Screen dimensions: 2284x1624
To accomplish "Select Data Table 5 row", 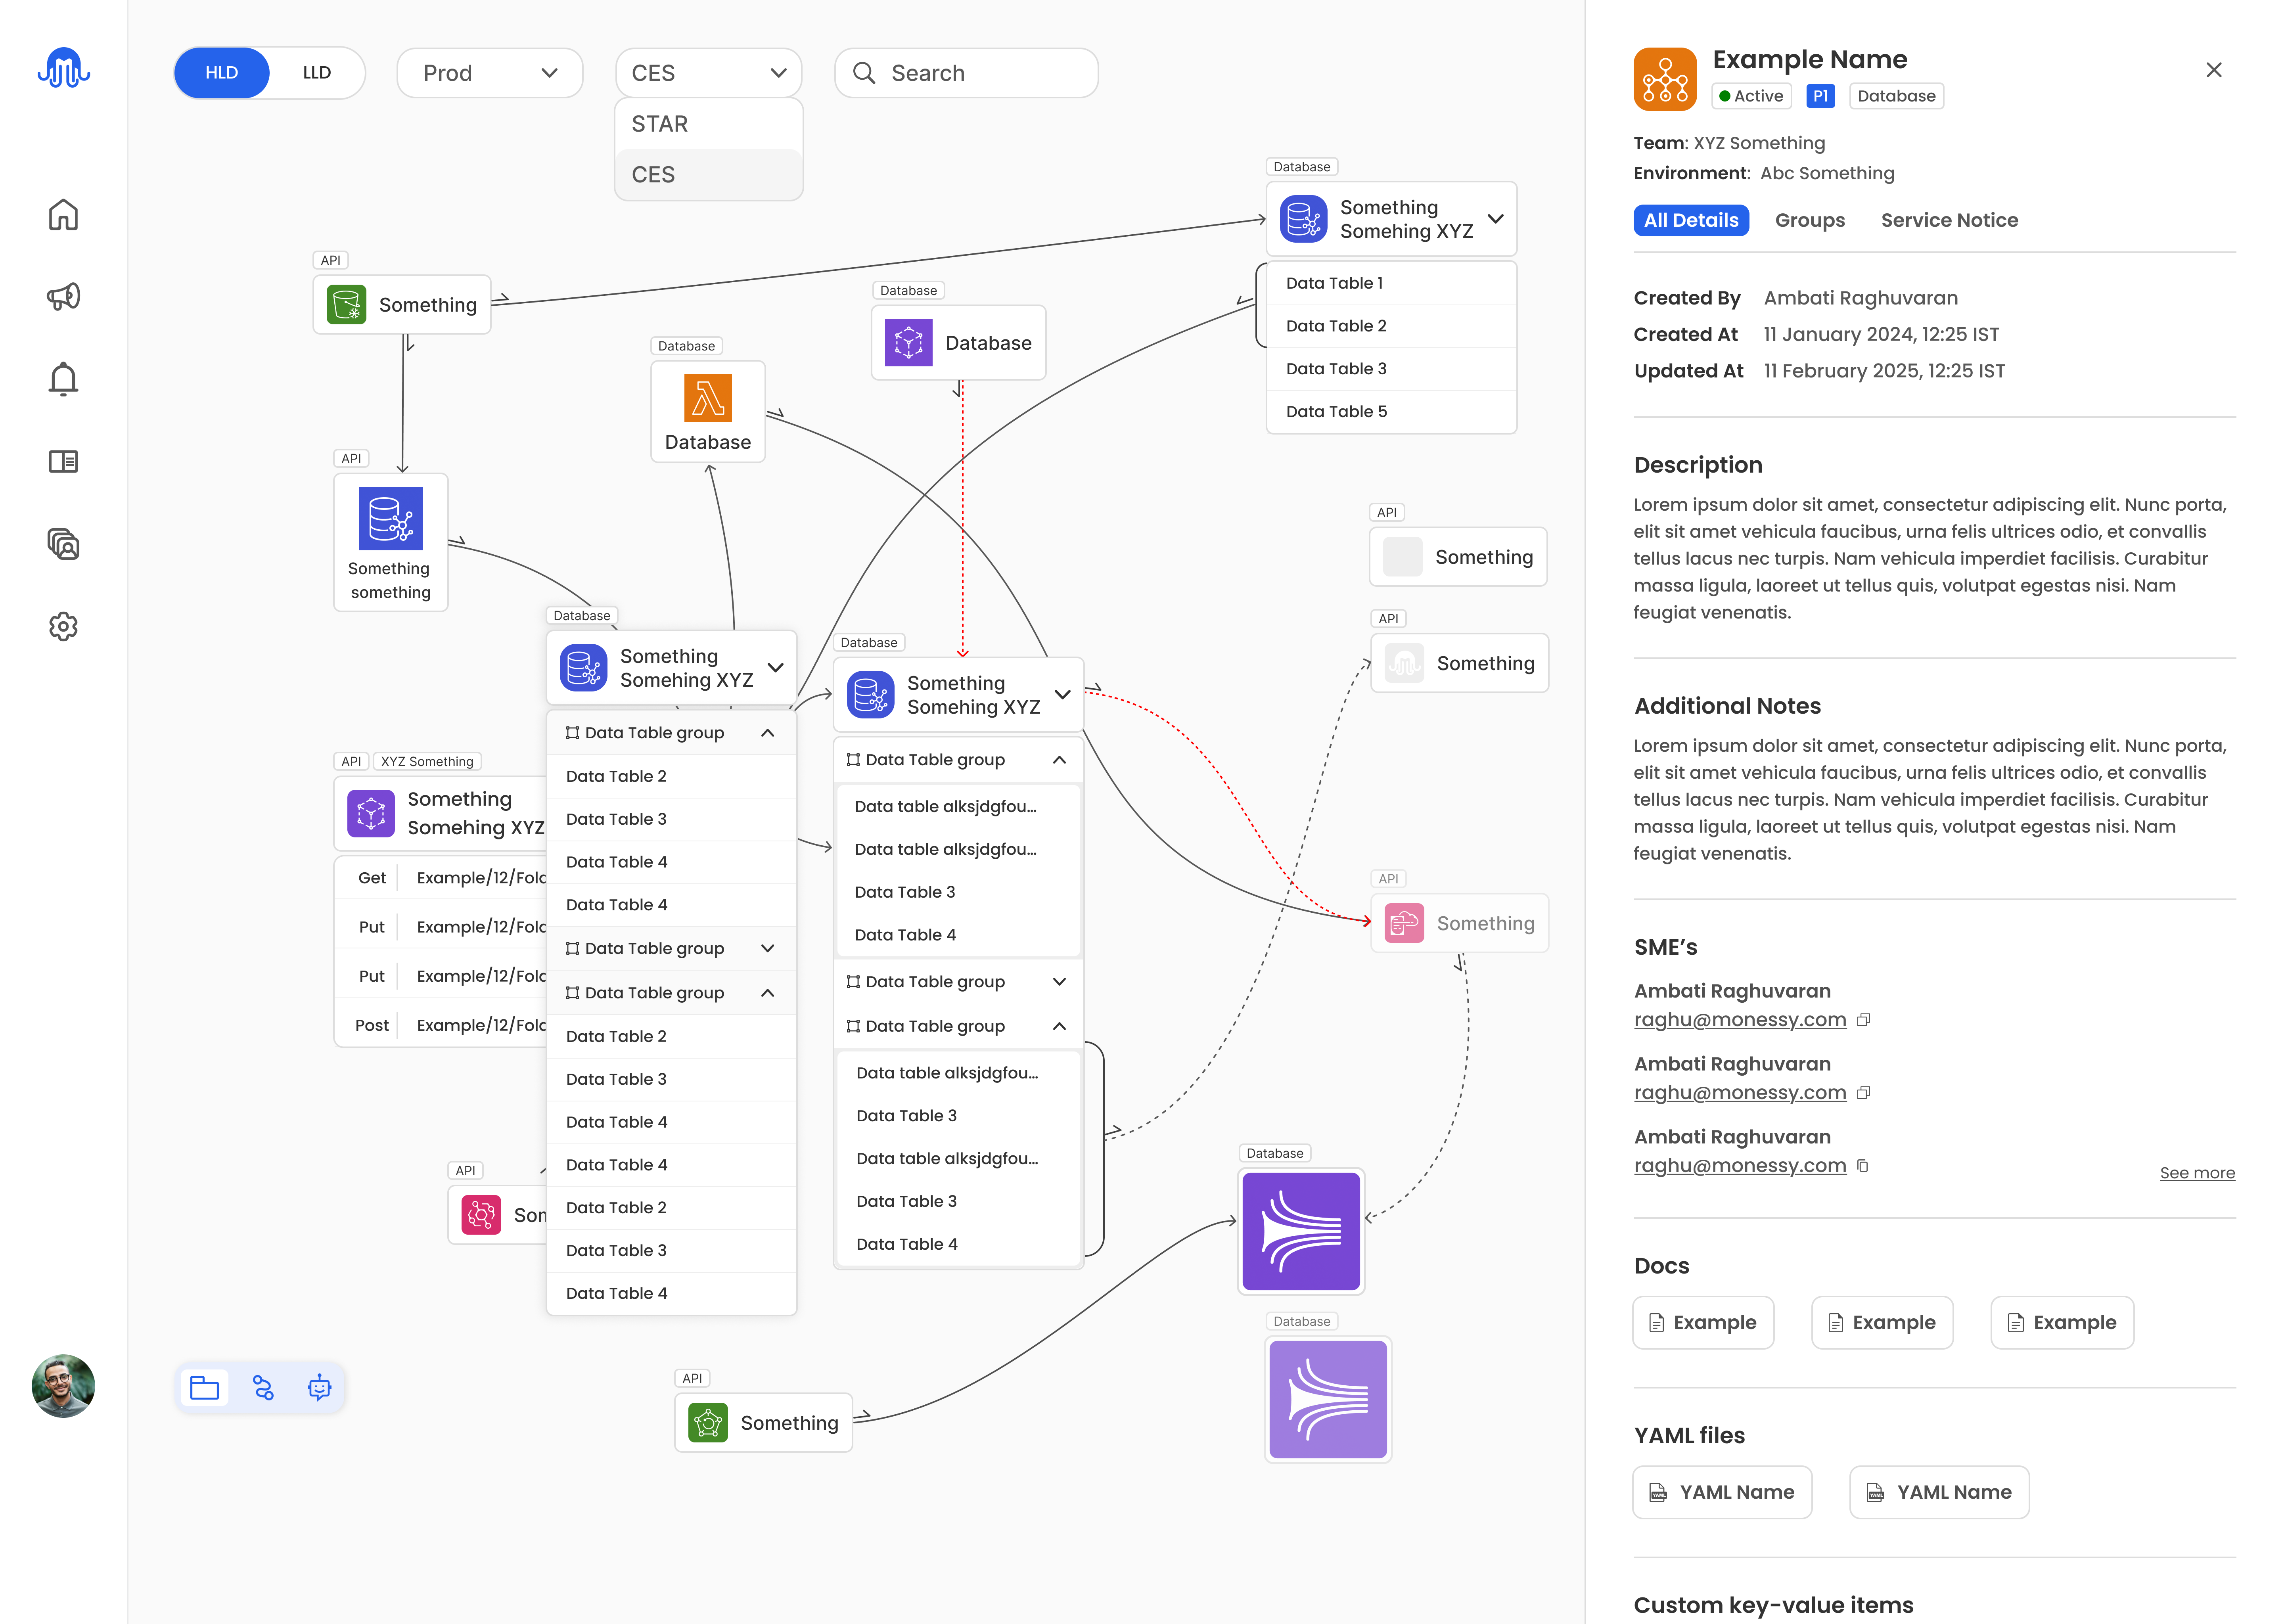I will (1391, 411).
